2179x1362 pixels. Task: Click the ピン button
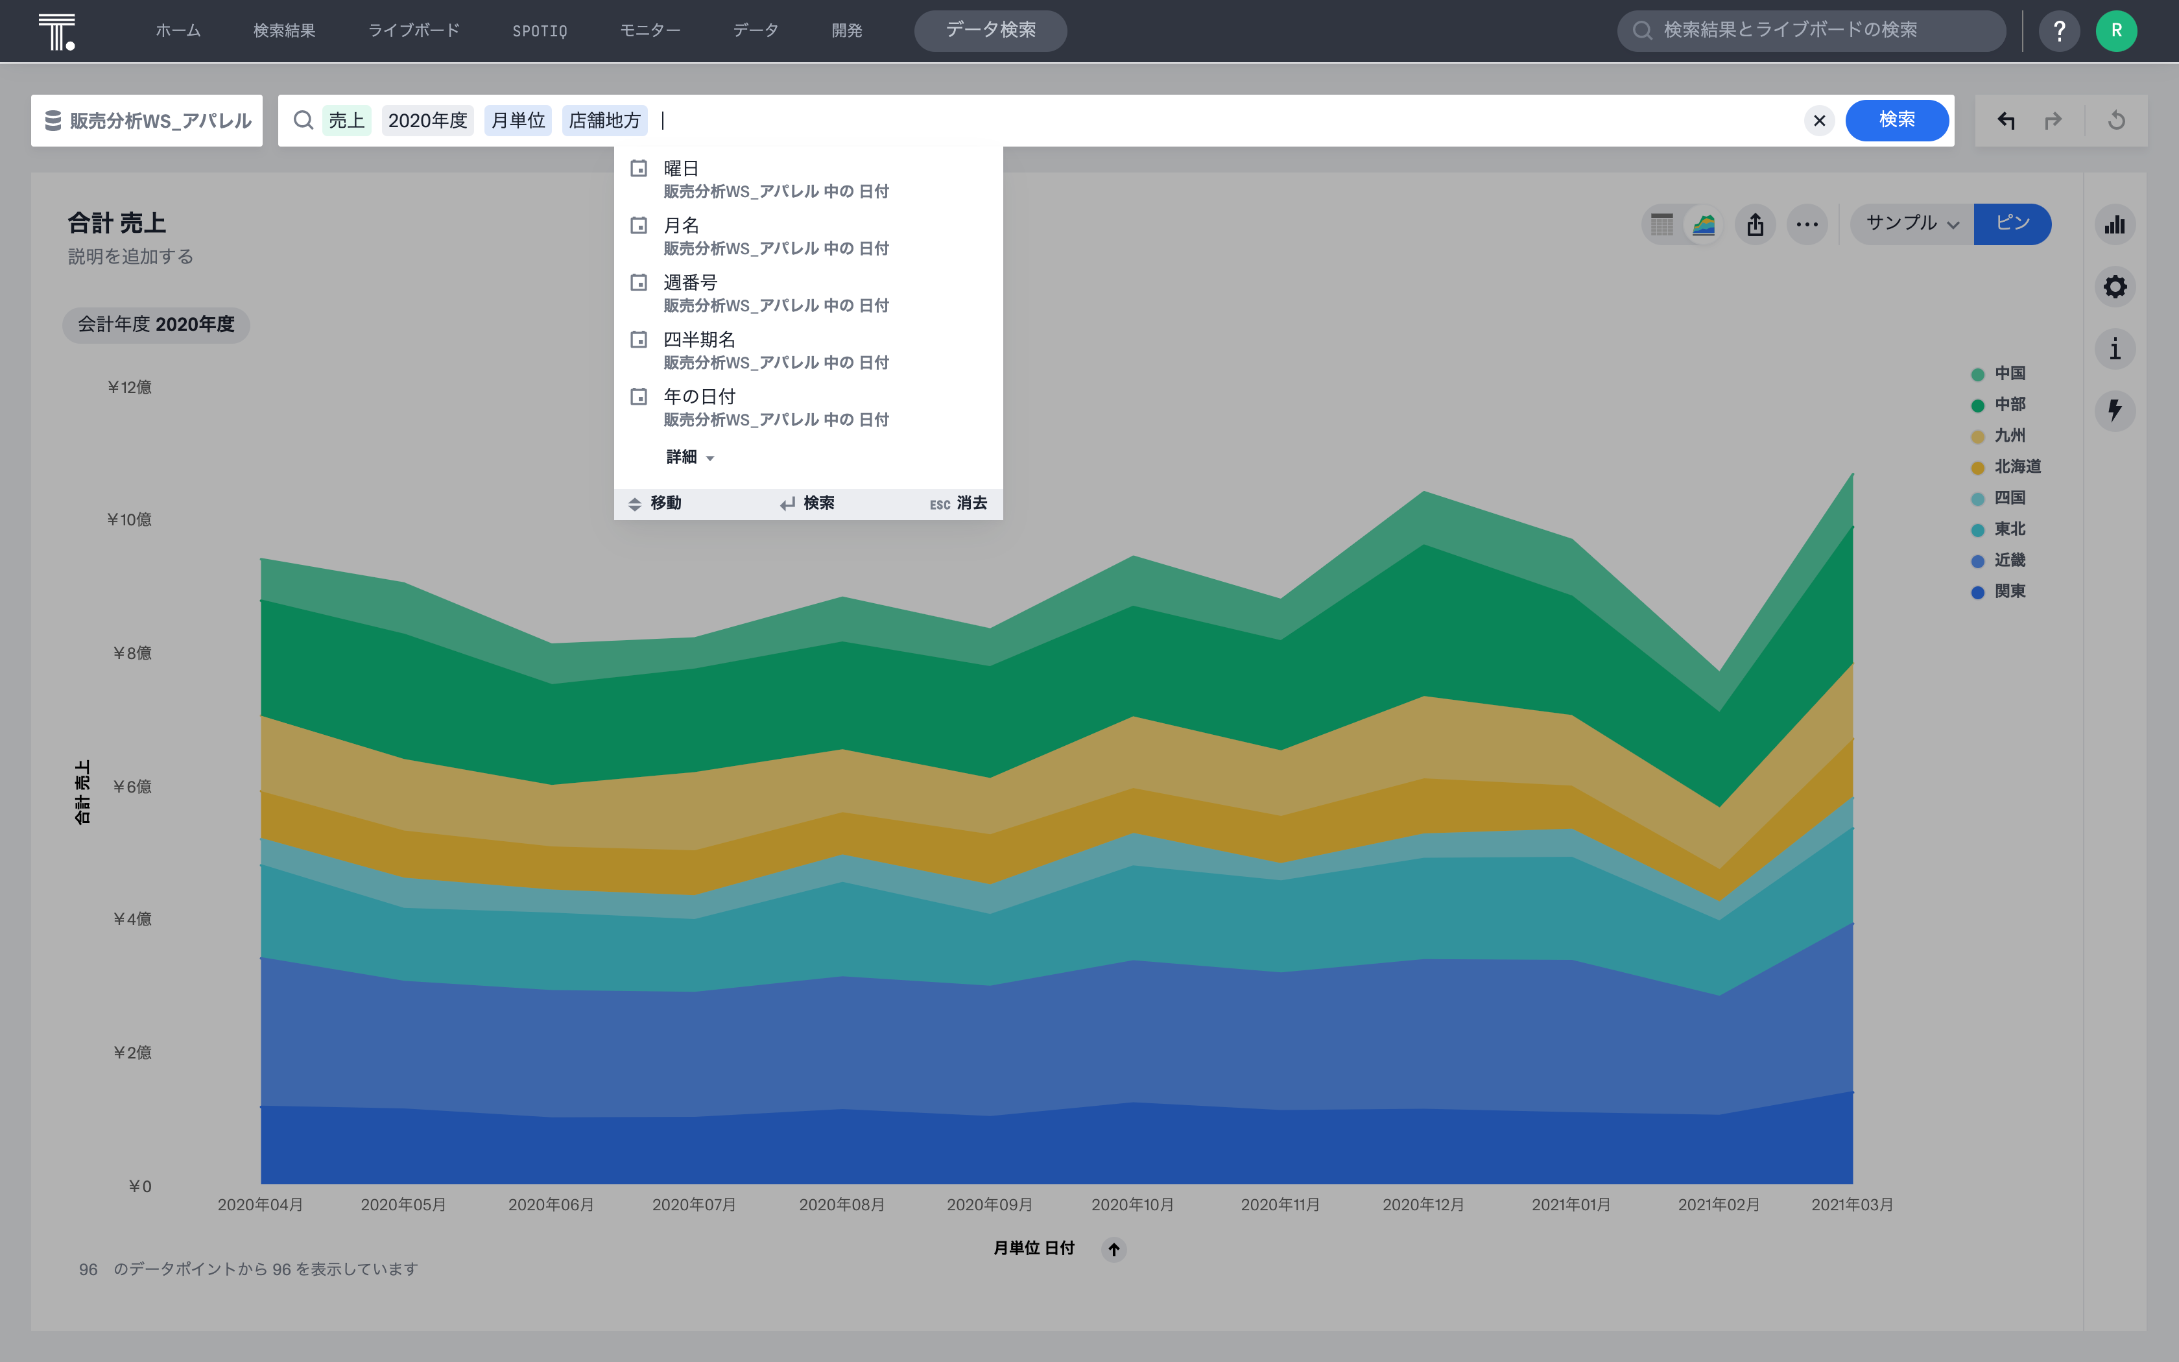point(2012,223)
